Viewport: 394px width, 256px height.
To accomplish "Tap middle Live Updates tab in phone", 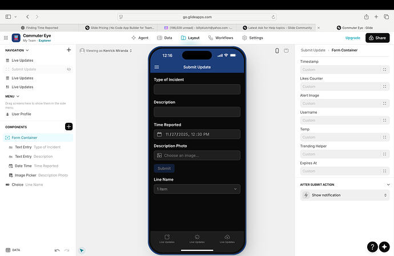I will pos(197,239).
